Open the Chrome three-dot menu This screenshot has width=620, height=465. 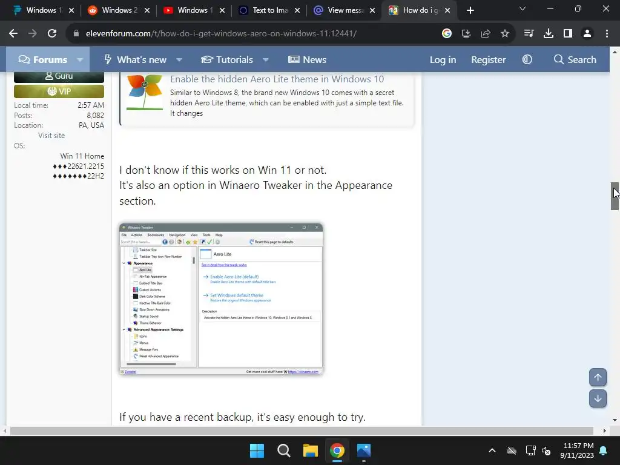607,34
